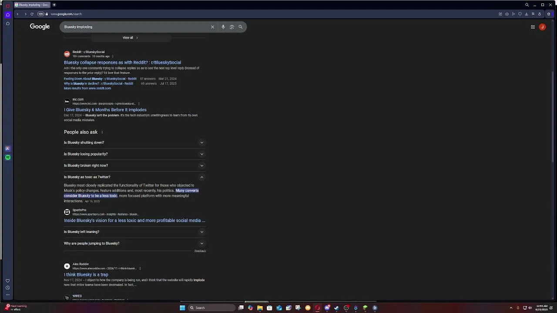Viewport: 557px width, 313px height.
Task: Expand Is Bluesky broken right now question
Action: pos(134,166)
